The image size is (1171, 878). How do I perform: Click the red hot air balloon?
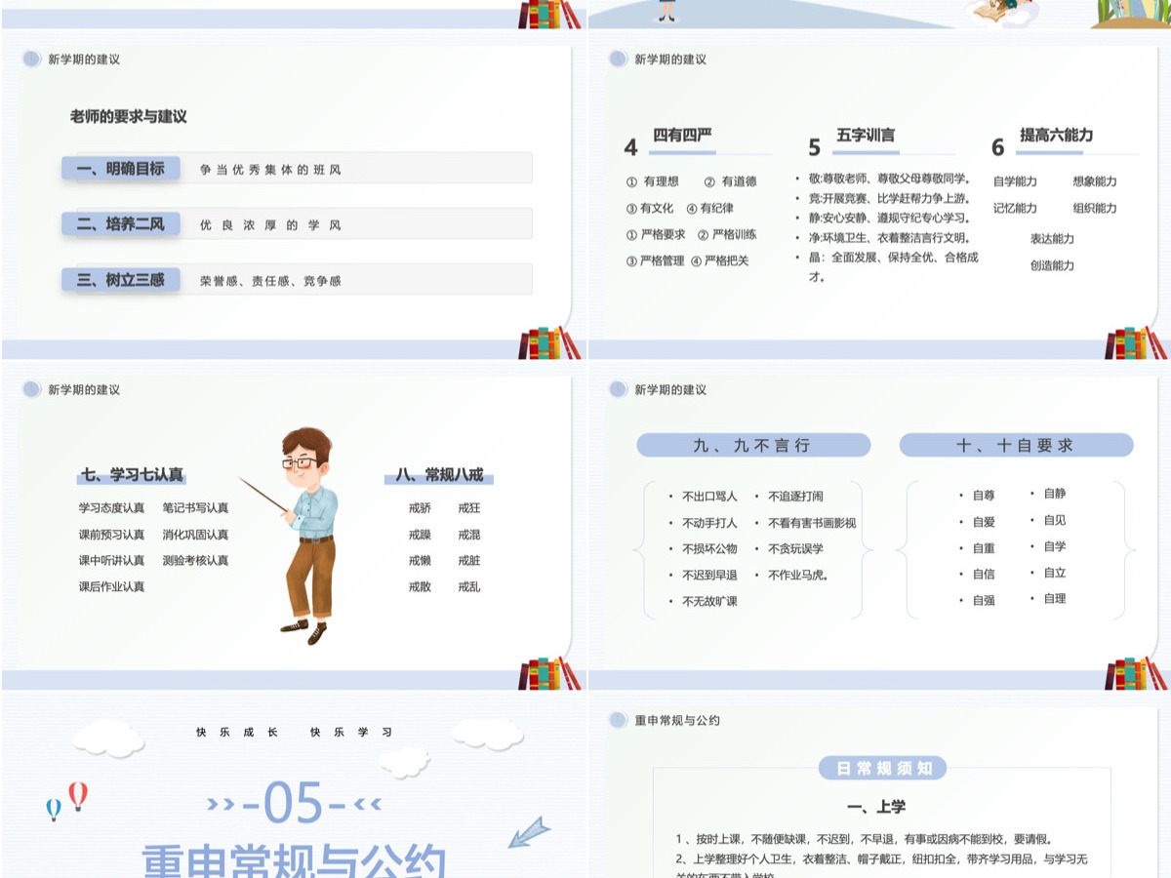tap(78, 795)
